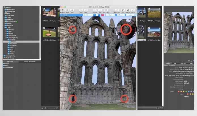Click the Analyze lightbulb icon
197x116 pixels.
tap(133, 10)
